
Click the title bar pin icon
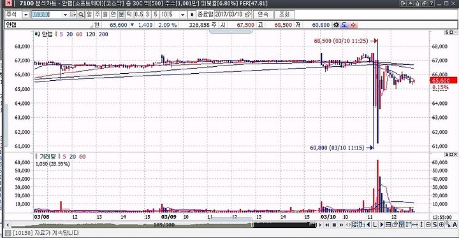click(410, 3)
